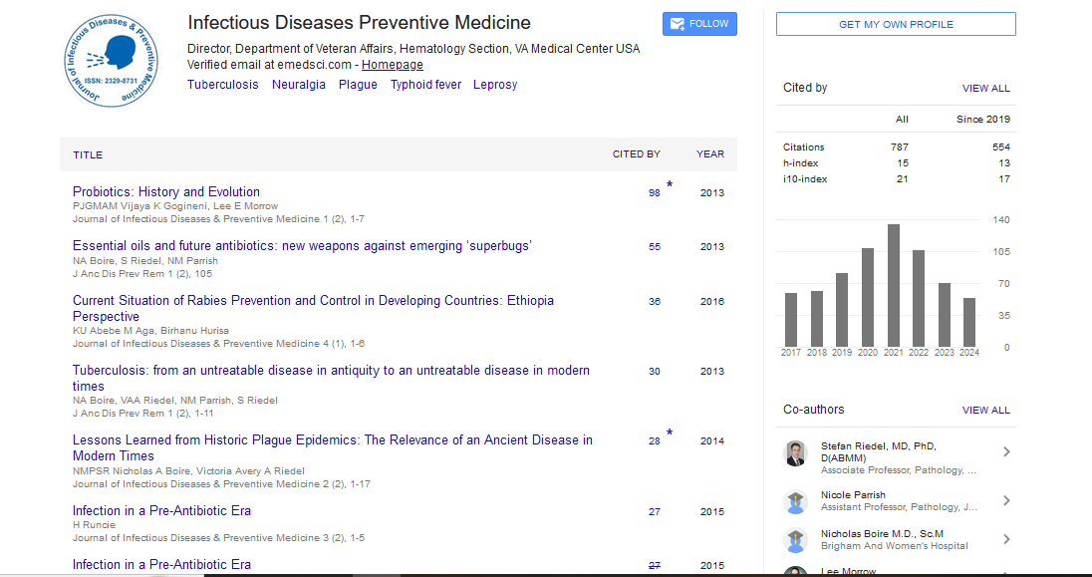
Task: Open the Homepage link
Action: (392, 65)
